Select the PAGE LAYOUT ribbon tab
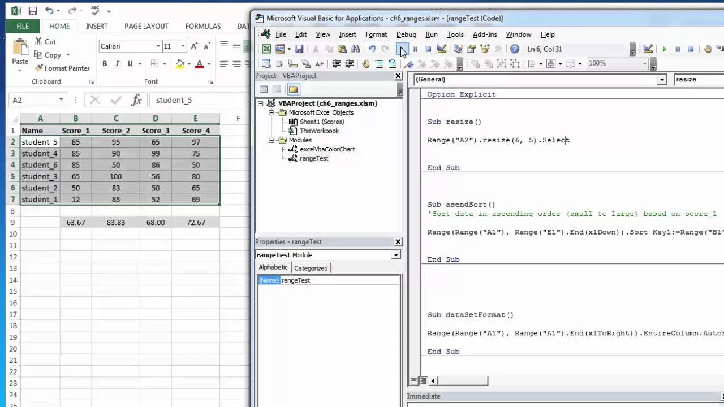 [146, 26]
